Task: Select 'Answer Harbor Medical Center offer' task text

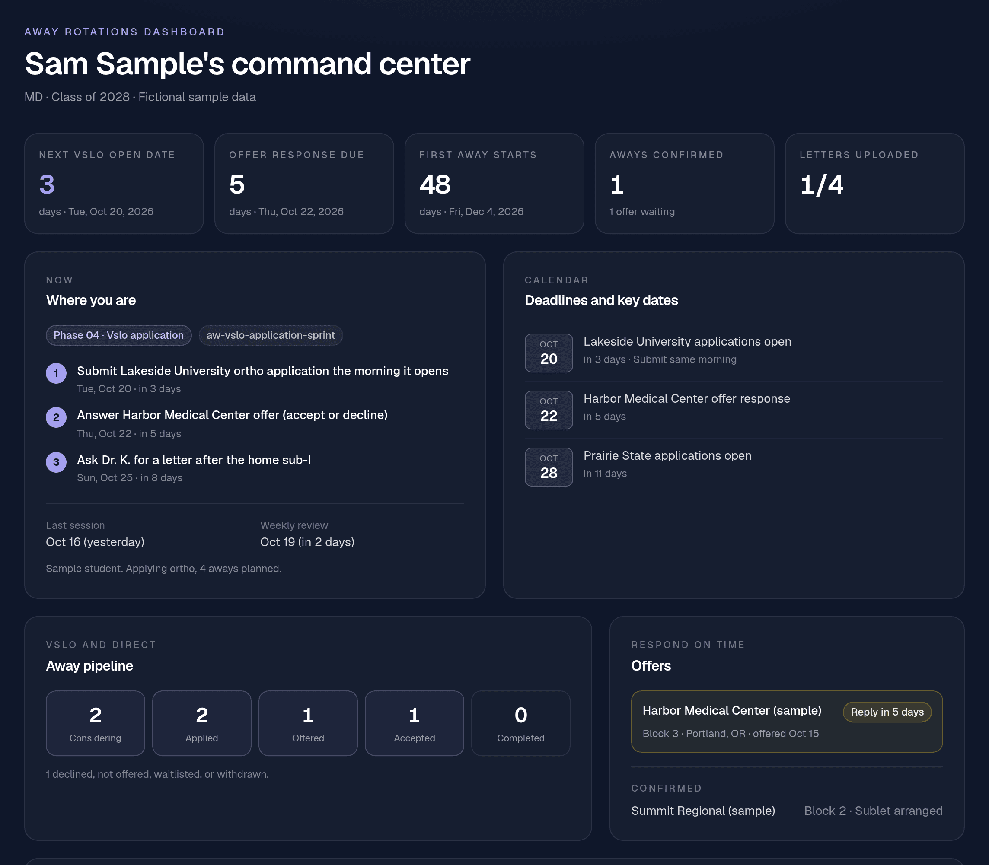Action: (x=232, y=415)
